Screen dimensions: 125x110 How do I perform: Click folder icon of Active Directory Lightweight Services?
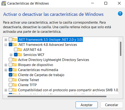15,60
